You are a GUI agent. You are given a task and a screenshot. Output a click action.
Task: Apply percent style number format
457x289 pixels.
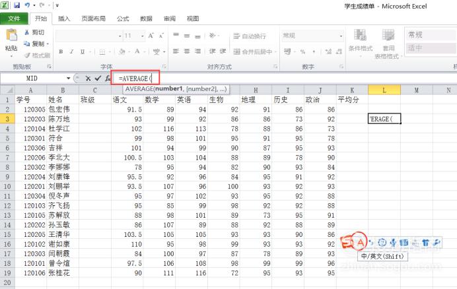(302, 51)
